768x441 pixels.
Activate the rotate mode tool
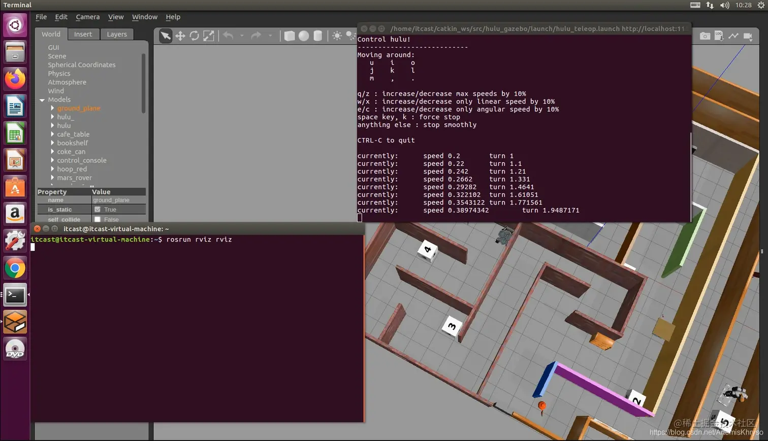[194, 36]
